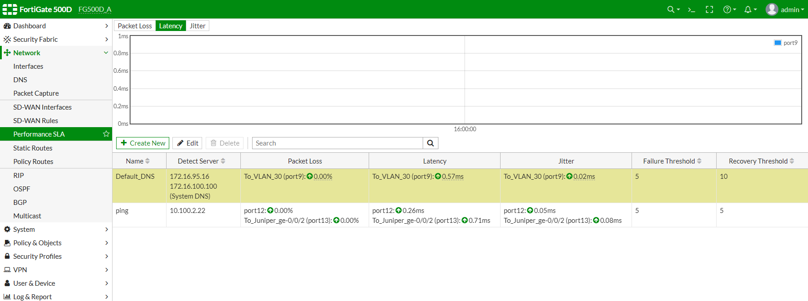Viewport: 808px width, 301px height.
Task: Click up-arrow status for port12 latency
Action: coord(399,211)
